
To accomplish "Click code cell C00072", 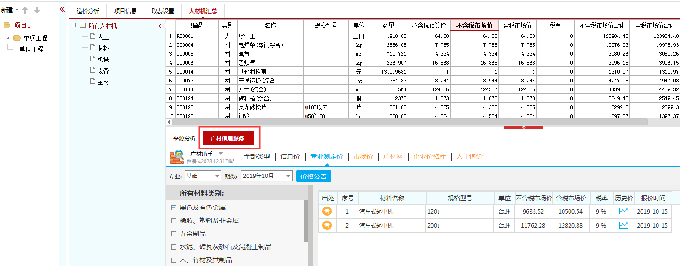I will point(197,81).
